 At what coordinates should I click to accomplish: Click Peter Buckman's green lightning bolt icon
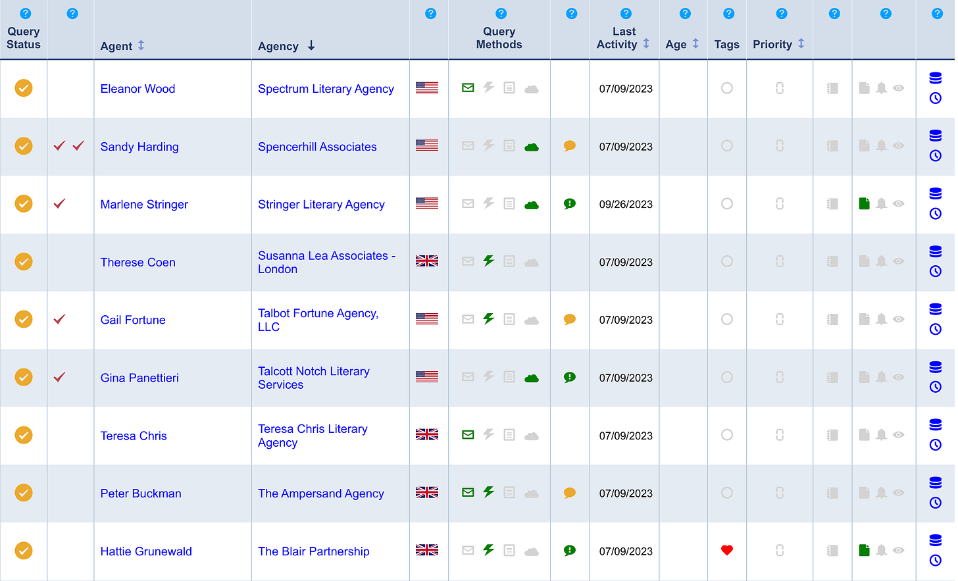[488, 492]
